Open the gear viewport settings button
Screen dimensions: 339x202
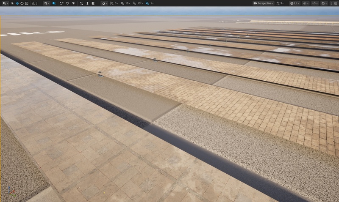coord(325,3)
